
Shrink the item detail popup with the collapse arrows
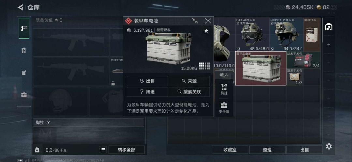tap(195, 21)
